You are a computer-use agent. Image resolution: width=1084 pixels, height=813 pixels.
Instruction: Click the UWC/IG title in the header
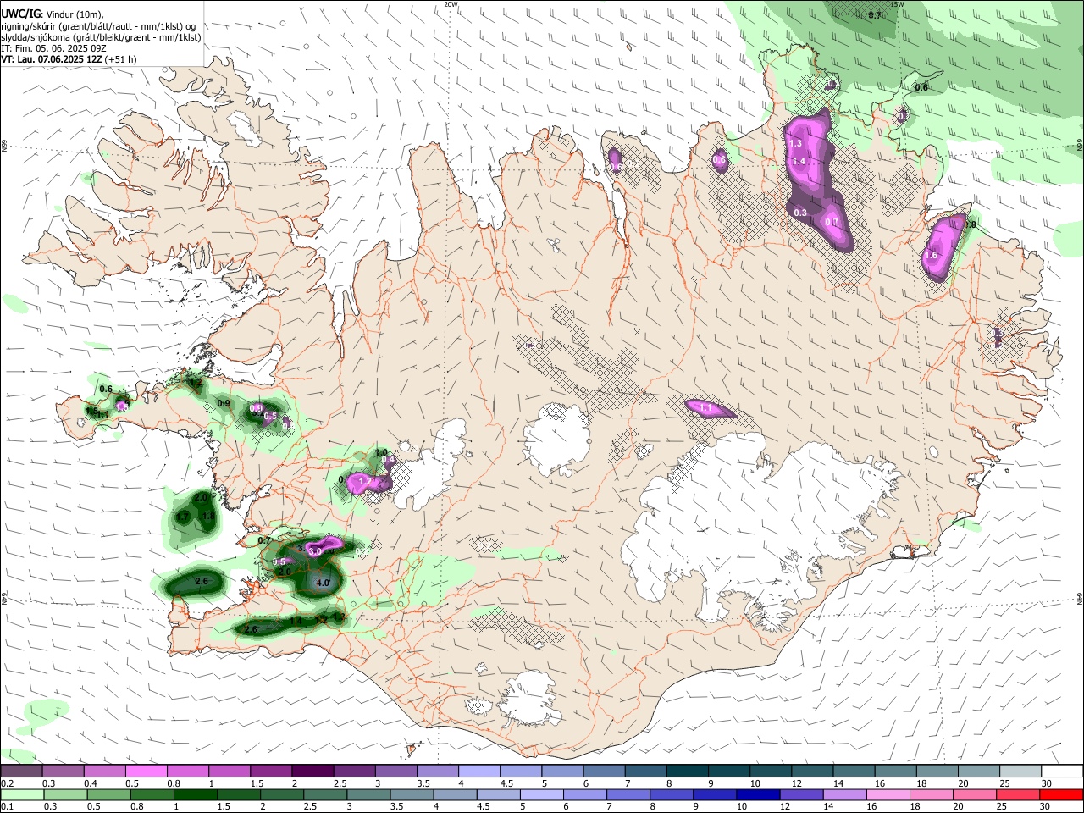pos(20,14)
